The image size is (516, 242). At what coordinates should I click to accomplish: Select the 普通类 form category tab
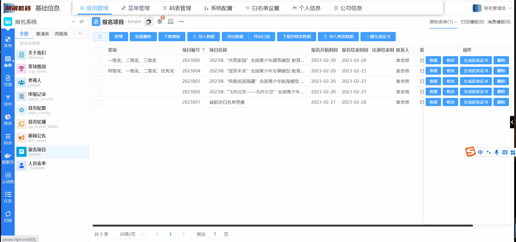43,34
